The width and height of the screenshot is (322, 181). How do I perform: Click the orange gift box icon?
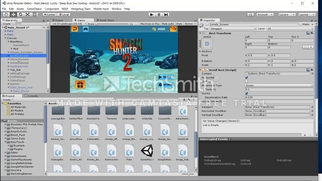80,84
